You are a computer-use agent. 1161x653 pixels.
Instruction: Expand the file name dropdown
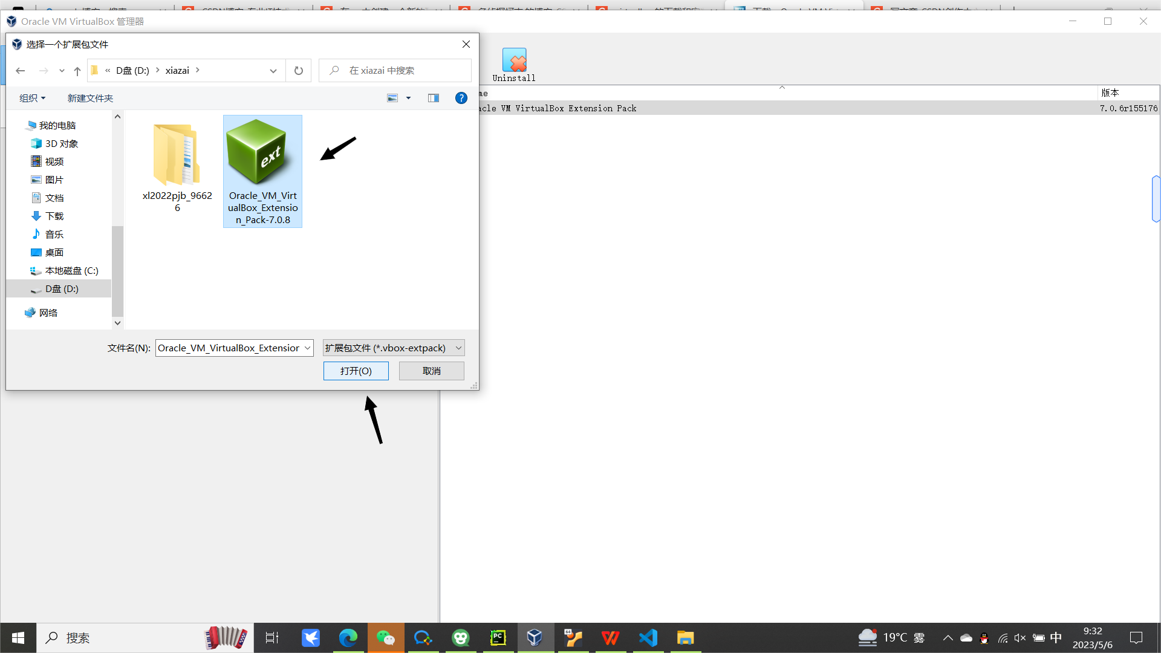click(308, 348)
